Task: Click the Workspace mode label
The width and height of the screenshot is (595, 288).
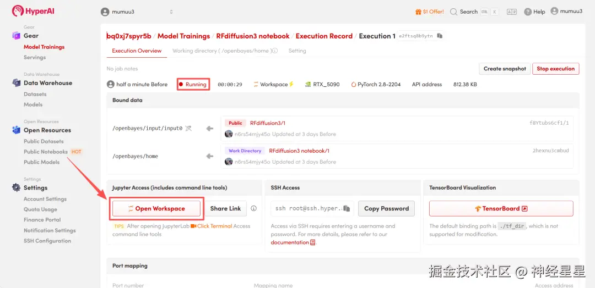Action: click(x=274, y=85)
